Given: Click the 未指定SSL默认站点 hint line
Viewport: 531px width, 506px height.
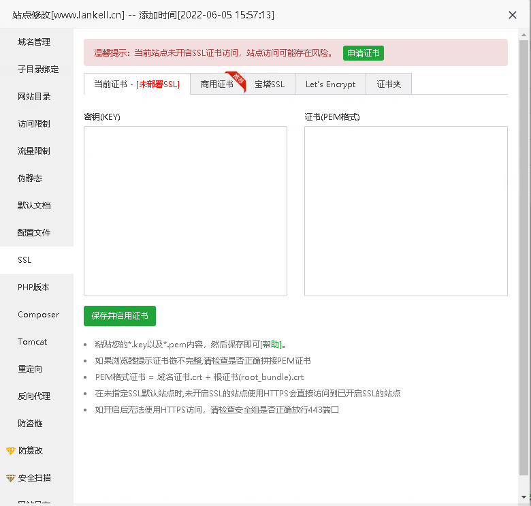Looking at the screenshot, I should point(248,393).
